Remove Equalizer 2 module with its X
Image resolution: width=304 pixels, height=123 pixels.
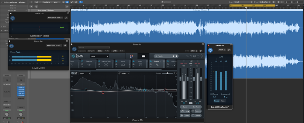pos(164,61)
